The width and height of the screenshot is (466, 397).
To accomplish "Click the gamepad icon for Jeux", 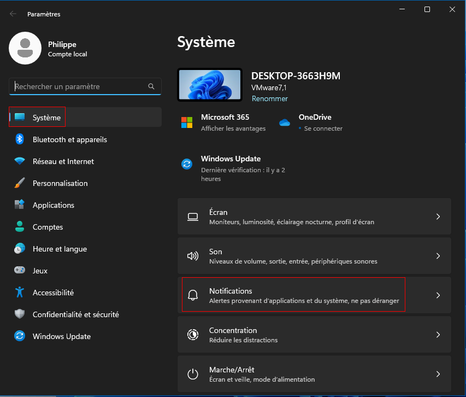I will [x=20, y=270].
